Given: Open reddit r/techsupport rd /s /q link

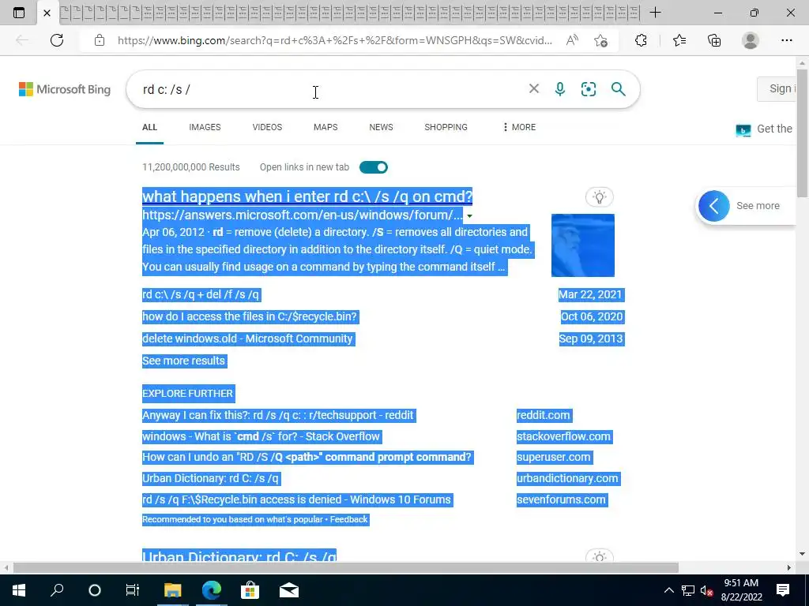Looking at the screenshot, I should [278, 415].
